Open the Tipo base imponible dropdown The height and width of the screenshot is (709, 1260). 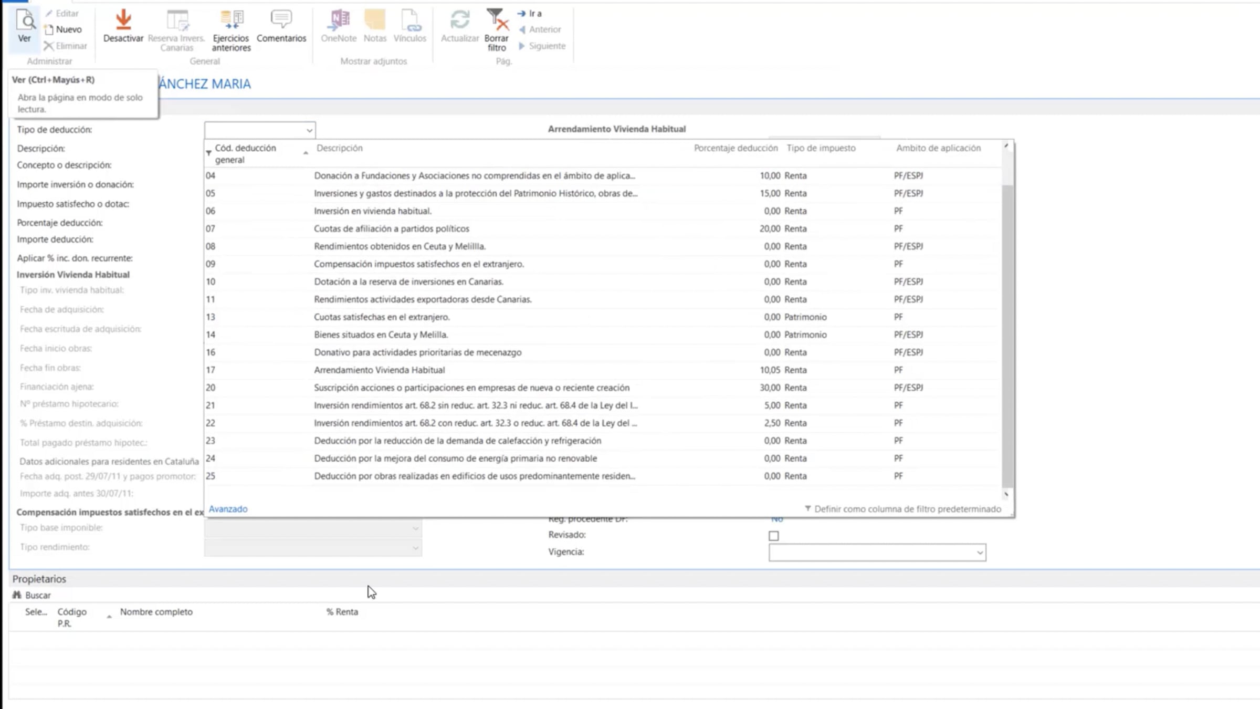(x=415, y=528)
